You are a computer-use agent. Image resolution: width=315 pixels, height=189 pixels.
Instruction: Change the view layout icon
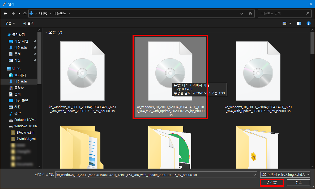(284, 23)
